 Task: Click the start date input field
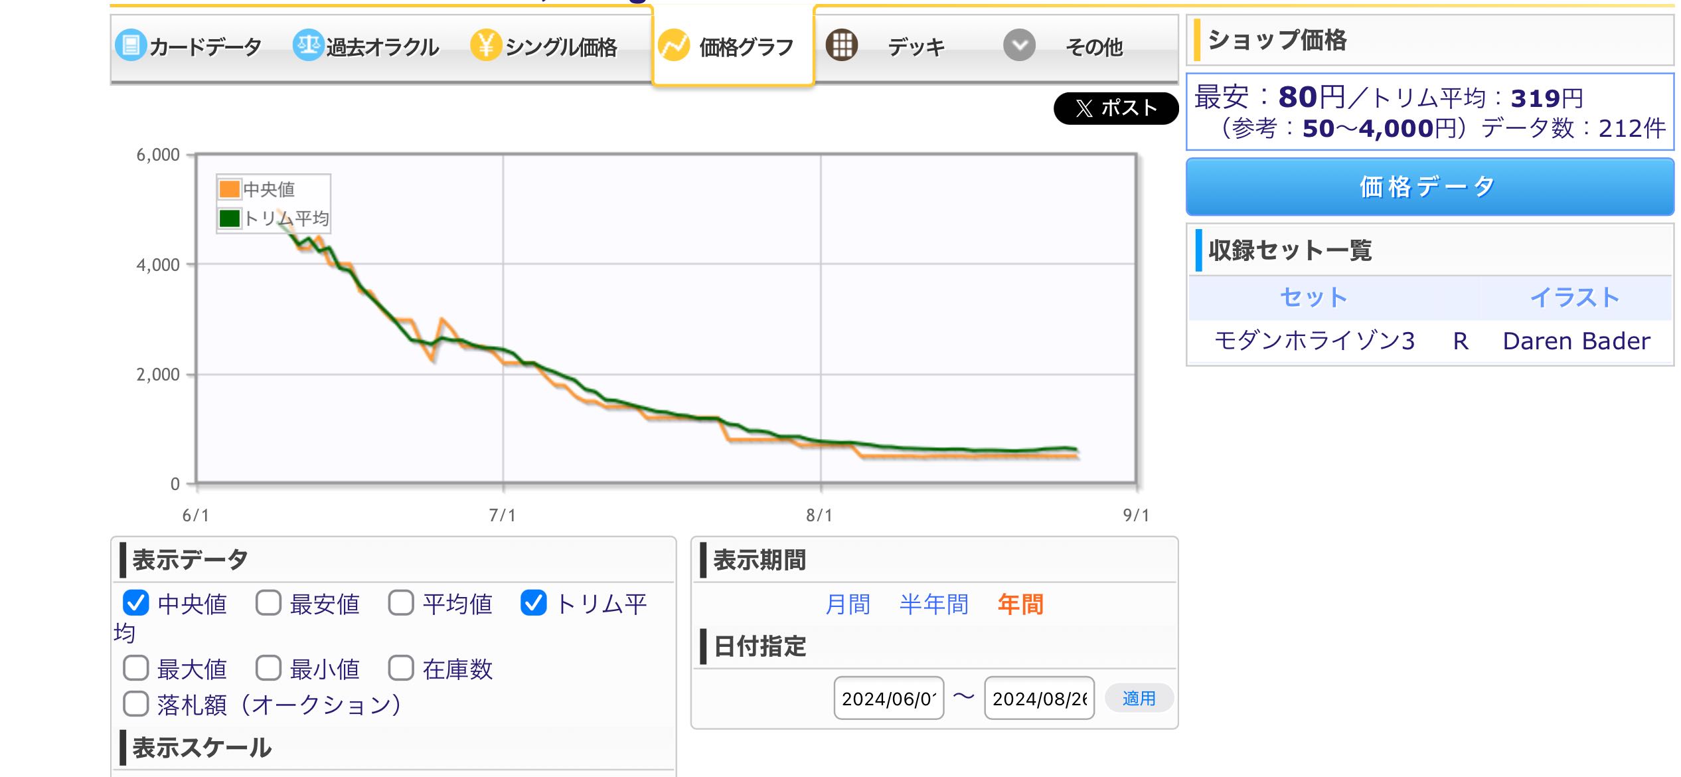tap(888, 698)
